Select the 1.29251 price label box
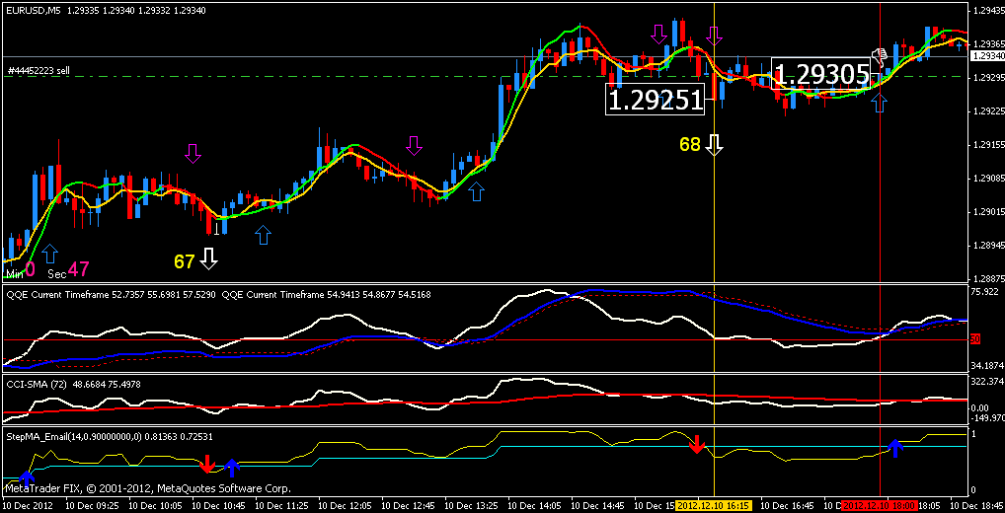 click(656, 100)
